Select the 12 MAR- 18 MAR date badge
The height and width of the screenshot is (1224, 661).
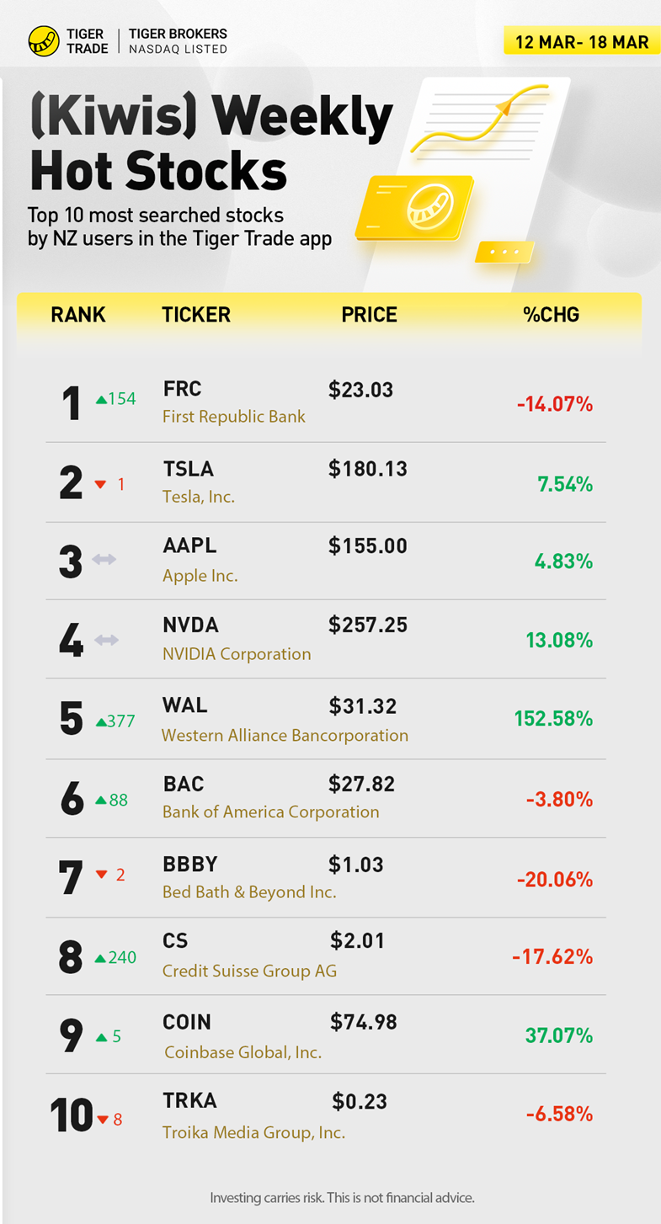click(582, 41)
